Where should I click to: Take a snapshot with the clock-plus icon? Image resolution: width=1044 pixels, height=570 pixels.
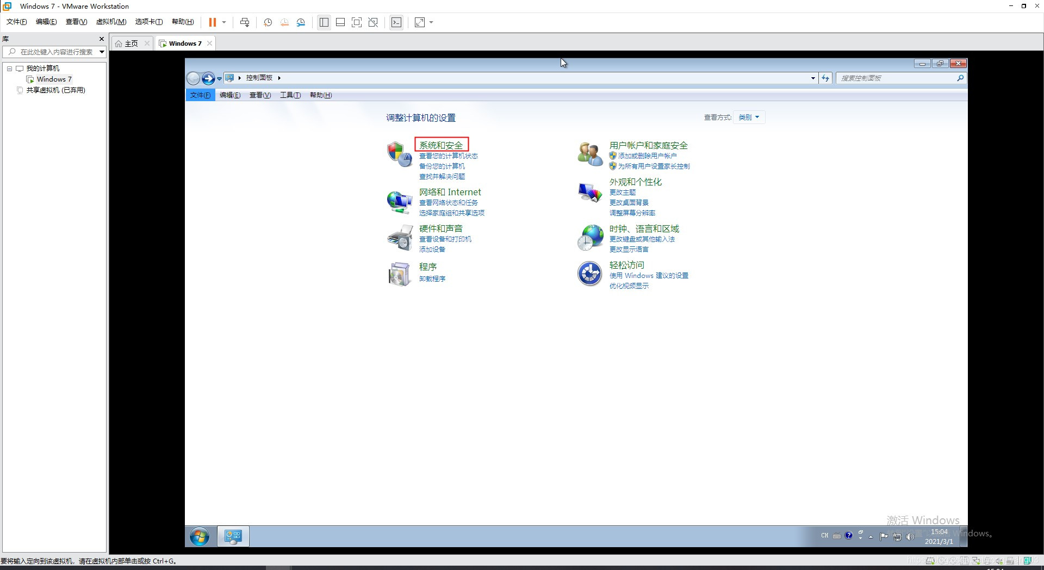click(x=268, y=22)
